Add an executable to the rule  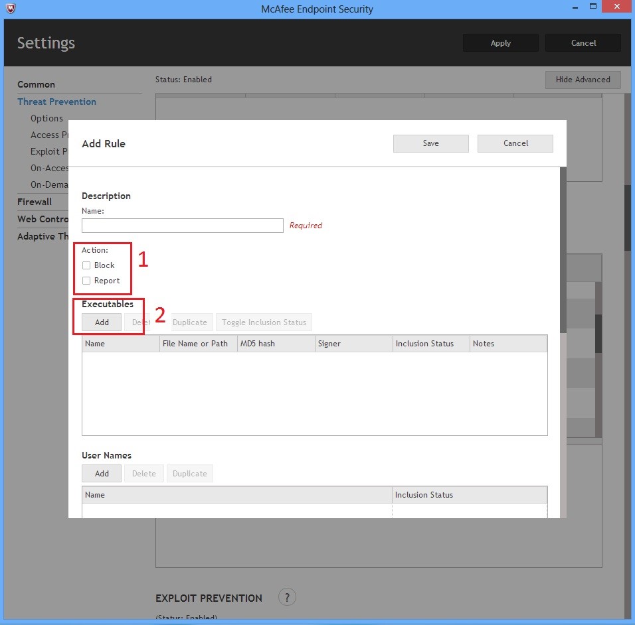click(102, 322)
